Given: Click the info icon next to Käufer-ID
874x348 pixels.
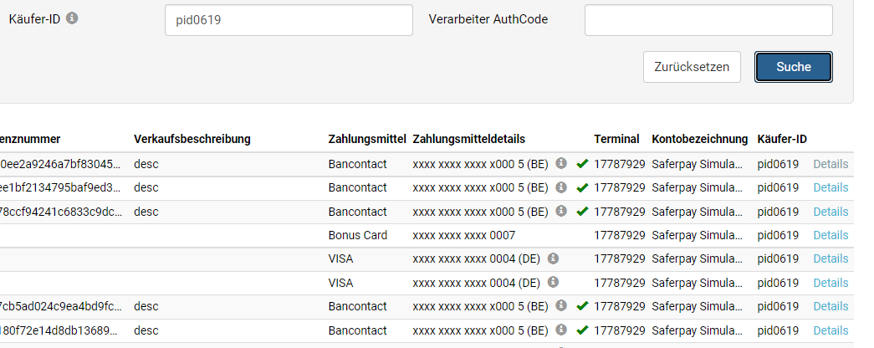Looking at the screenshot, I should pos(72,18).
